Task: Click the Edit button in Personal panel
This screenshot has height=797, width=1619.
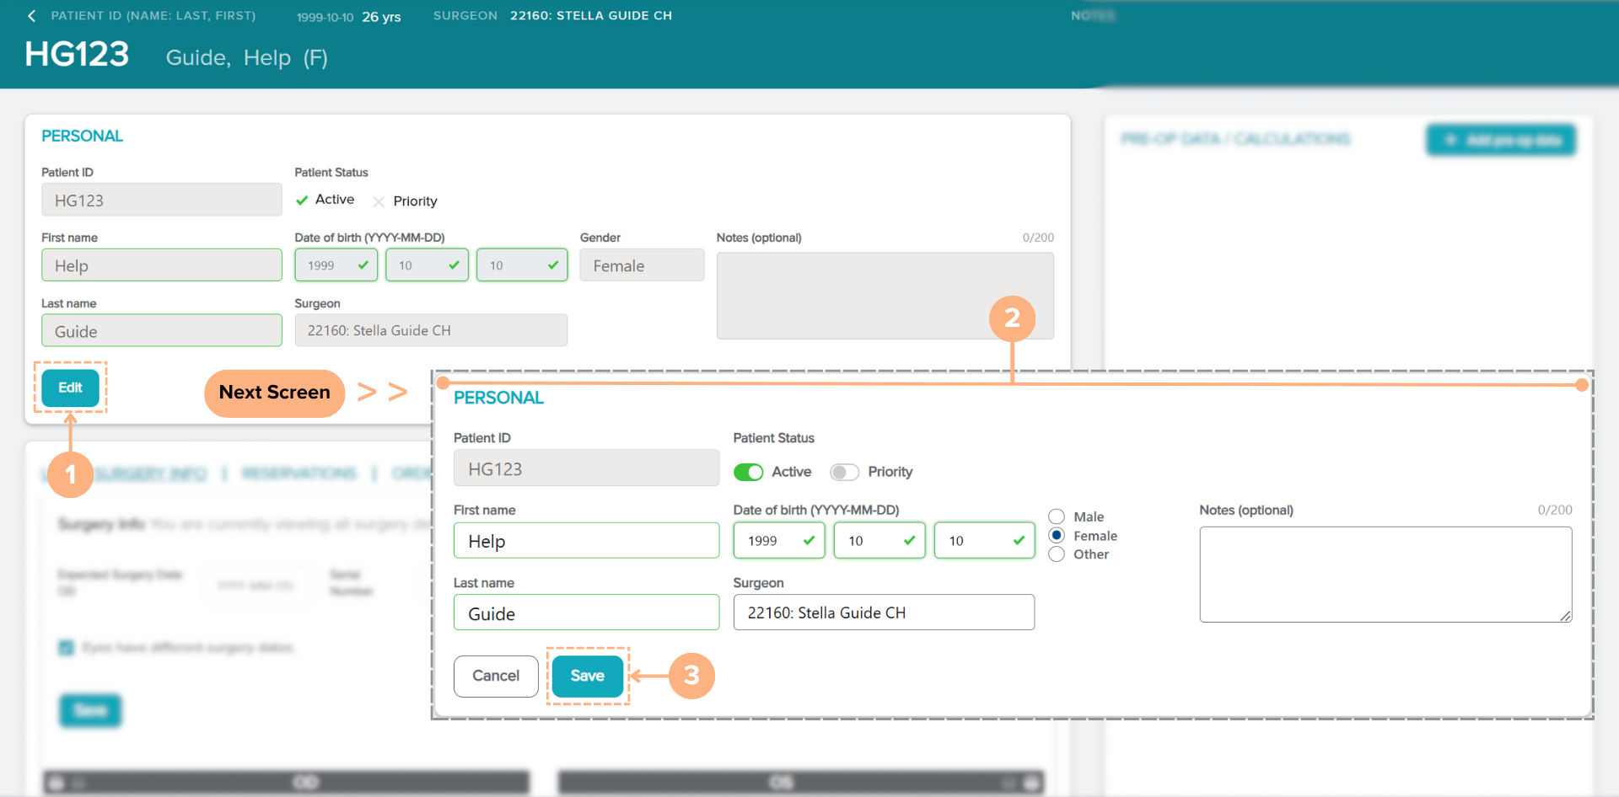Action: [70, 388]
